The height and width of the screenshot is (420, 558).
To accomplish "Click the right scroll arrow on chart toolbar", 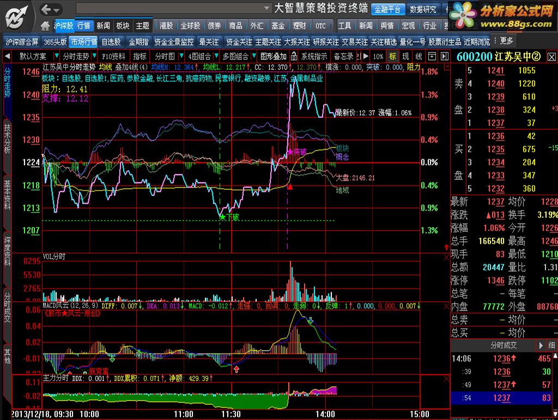I will (366, 56).
